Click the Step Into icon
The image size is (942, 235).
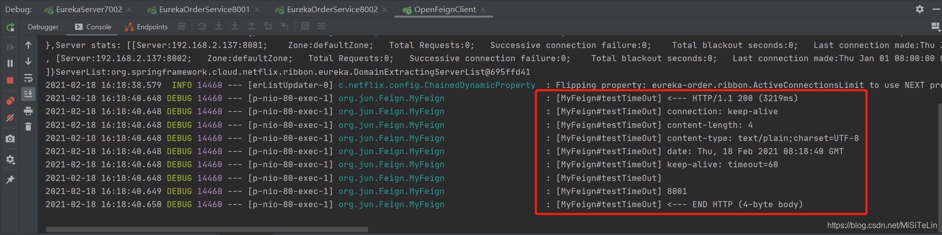coord(235,26)
